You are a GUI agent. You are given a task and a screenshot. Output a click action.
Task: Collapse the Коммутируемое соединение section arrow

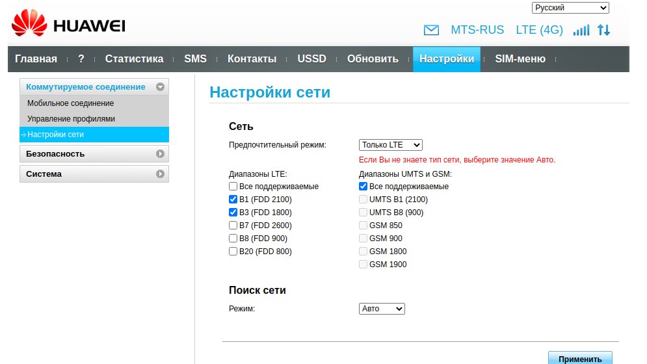click(160, 86)
